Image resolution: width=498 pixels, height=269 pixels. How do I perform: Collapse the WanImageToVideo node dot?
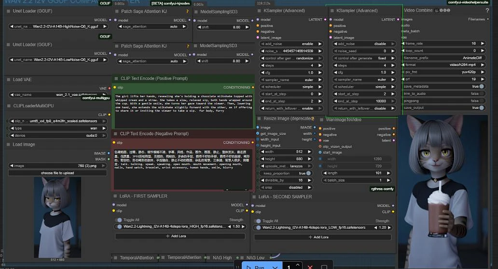click(x=321, y=119)
